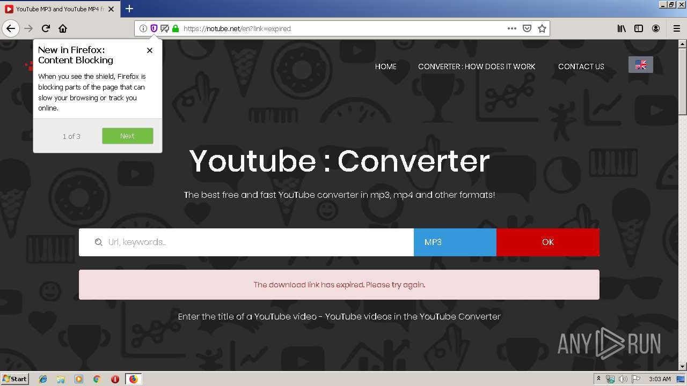The height and width of the screenshot is (386, 687).
Task: Open the volume speaker tray icon
Action: (x=623, y=379)
